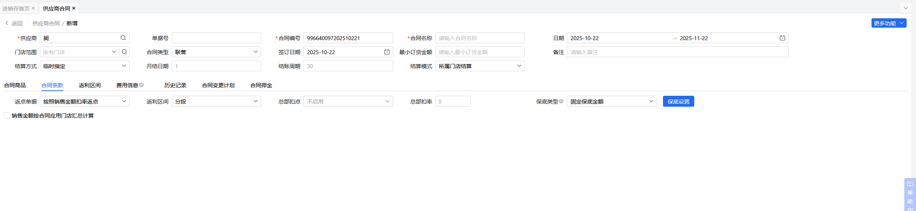Open the 更多功能 button menu
This screenshot has height=211, width=916.
pyautogui.click(x=889, y=23)
